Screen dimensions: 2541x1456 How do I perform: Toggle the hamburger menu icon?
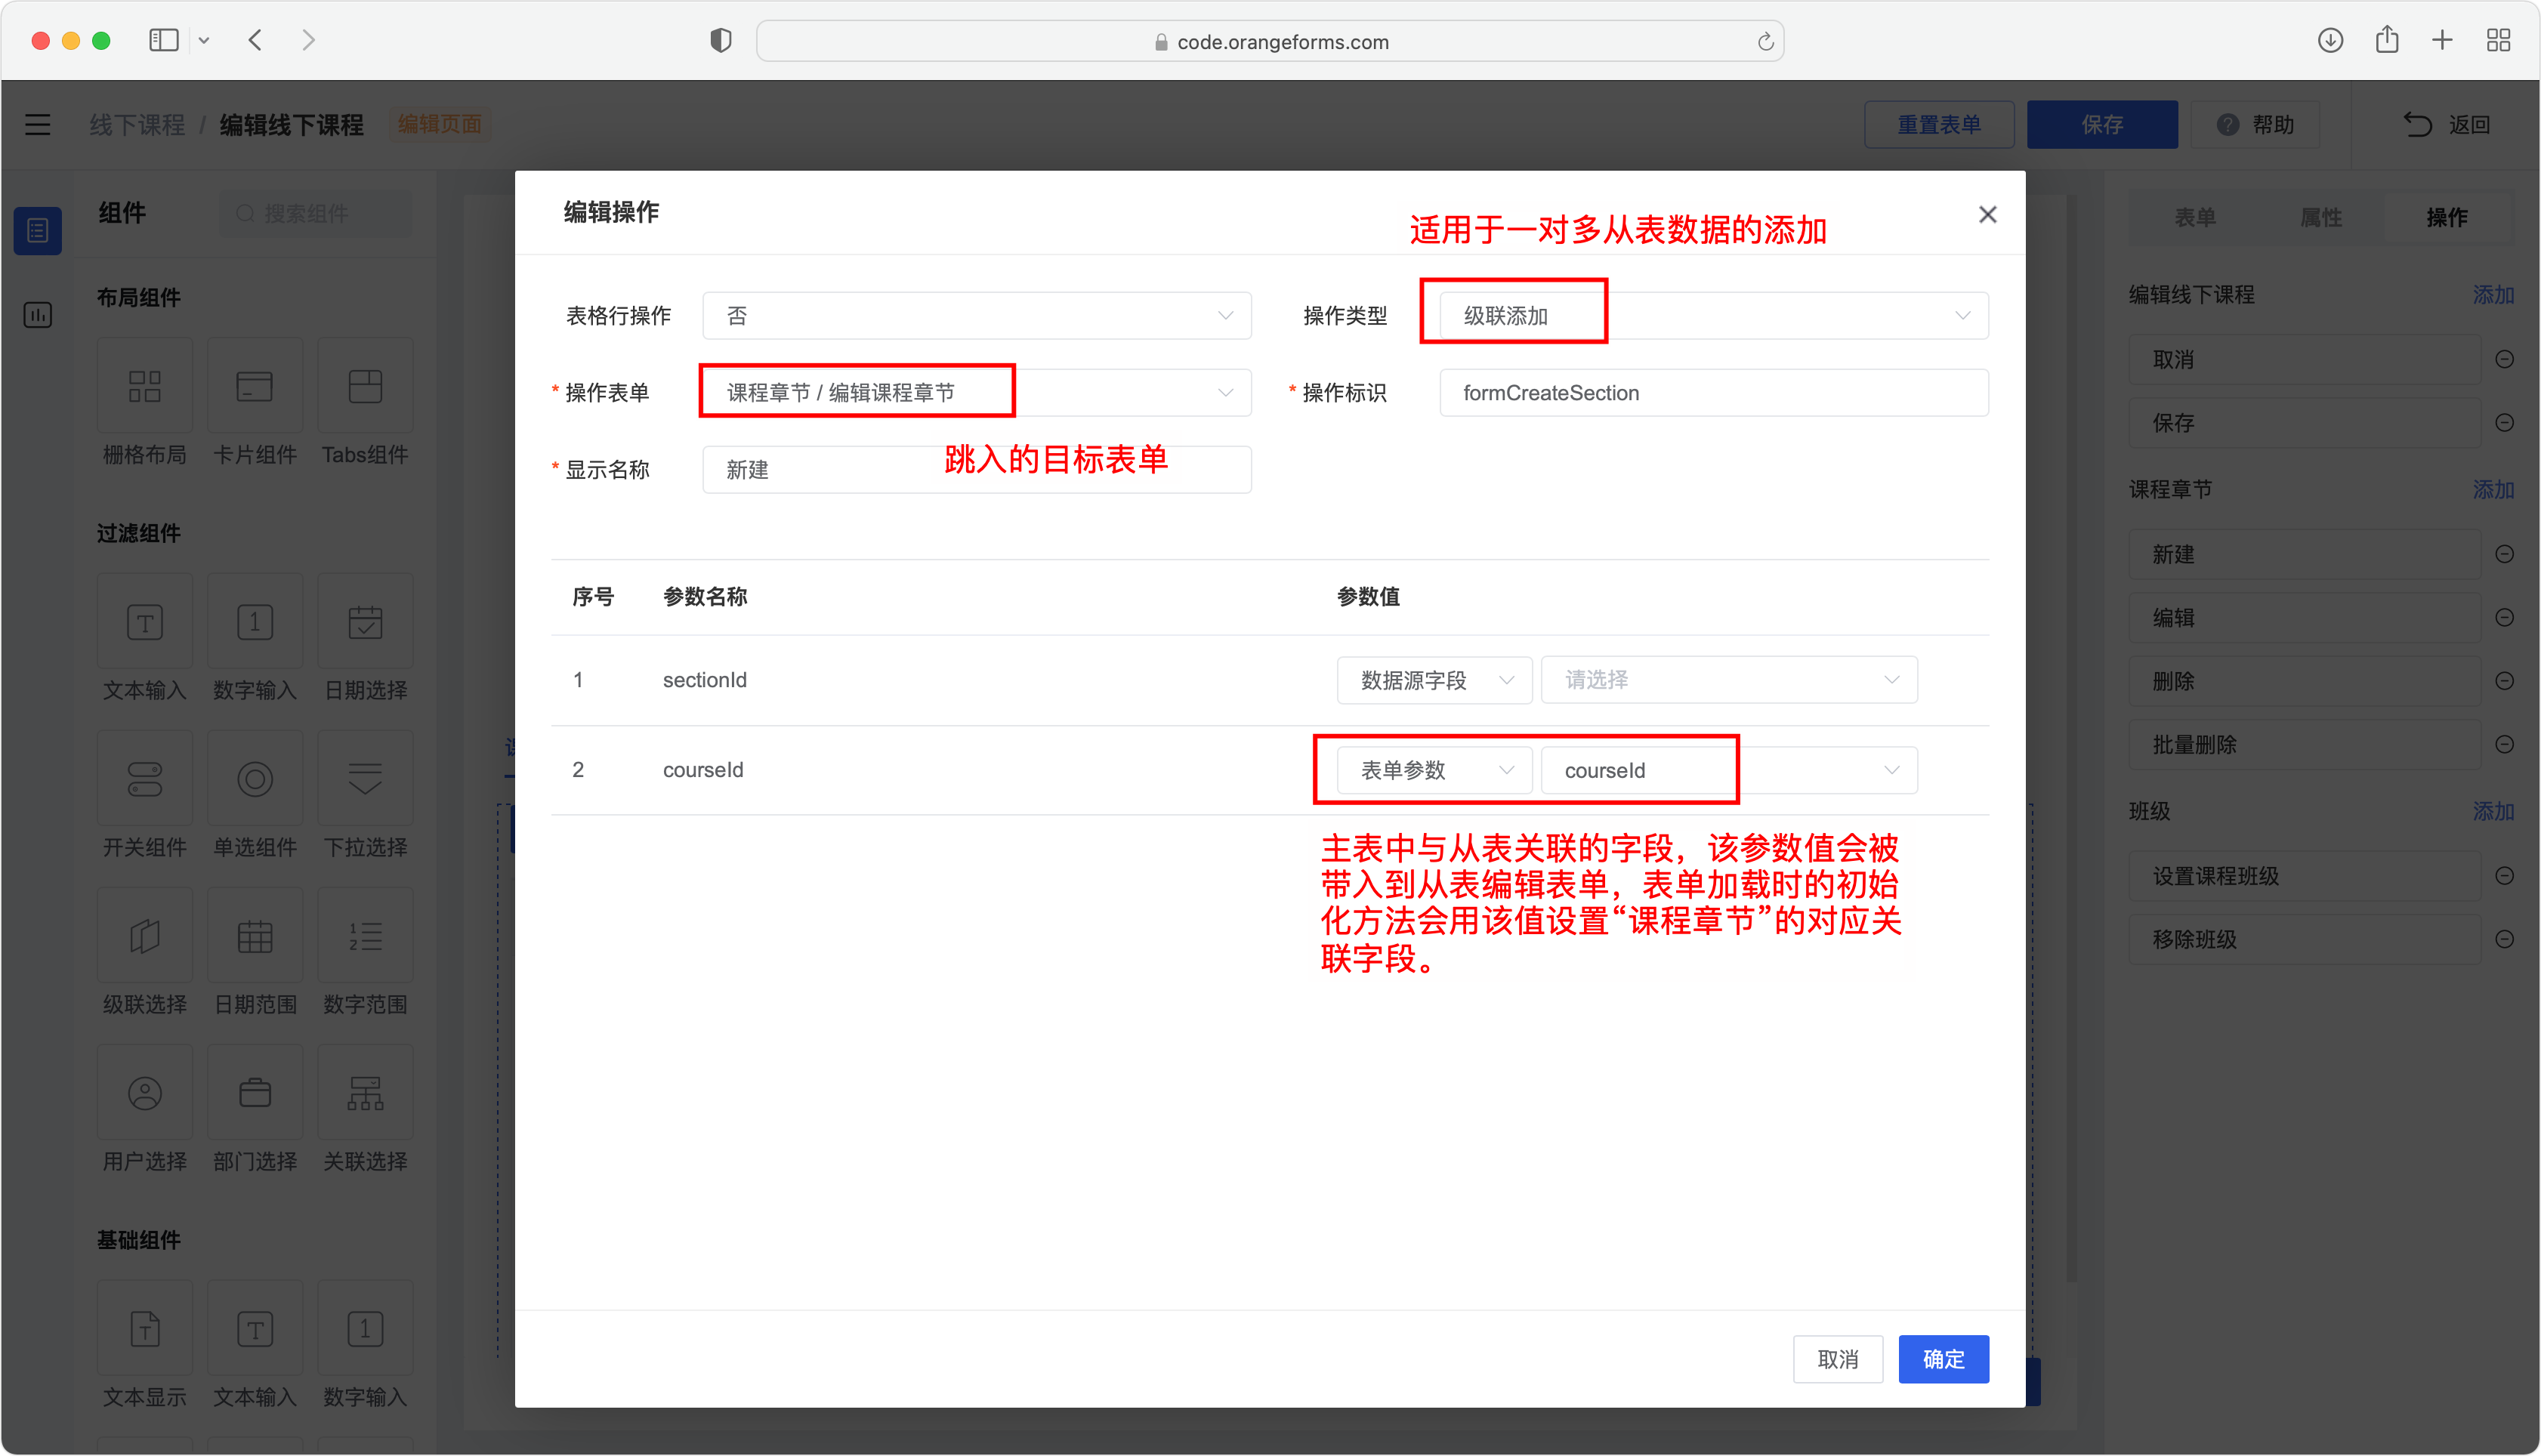[x=38, y=125]
